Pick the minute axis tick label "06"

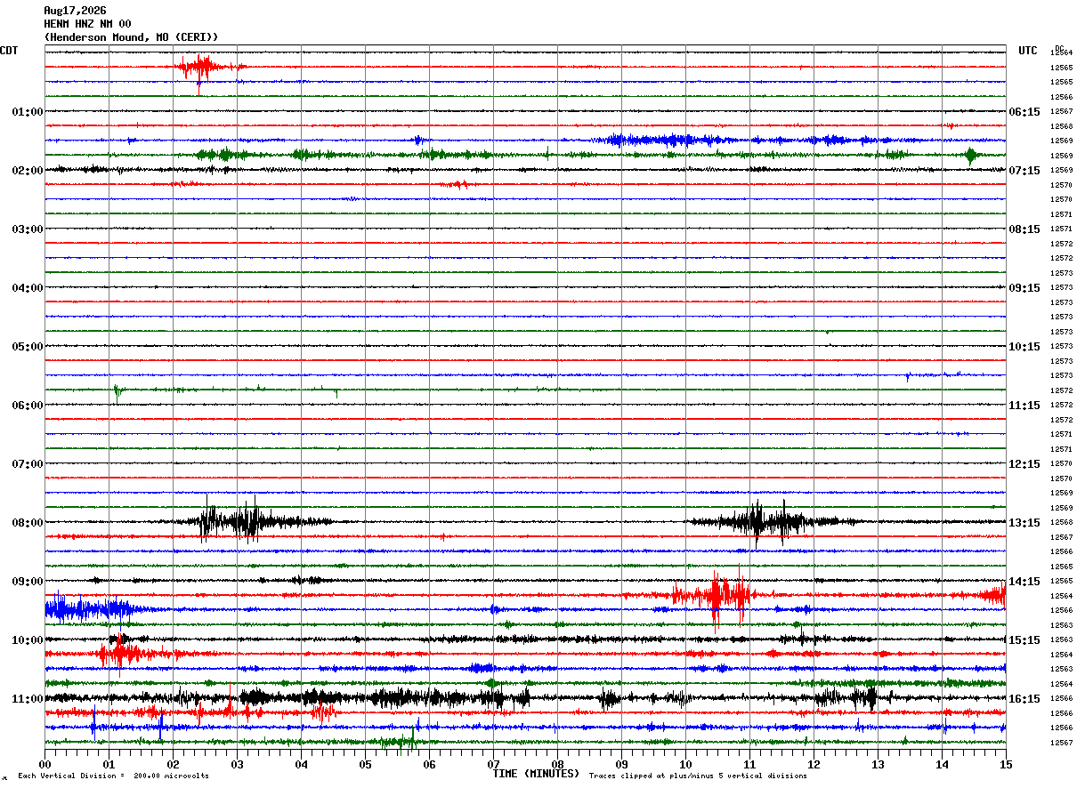[429, 764]
